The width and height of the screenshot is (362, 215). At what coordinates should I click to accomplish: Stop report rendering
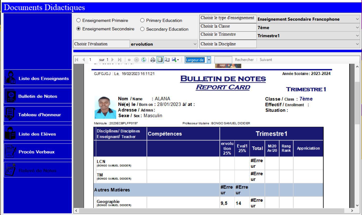click(x=136, y=60)
